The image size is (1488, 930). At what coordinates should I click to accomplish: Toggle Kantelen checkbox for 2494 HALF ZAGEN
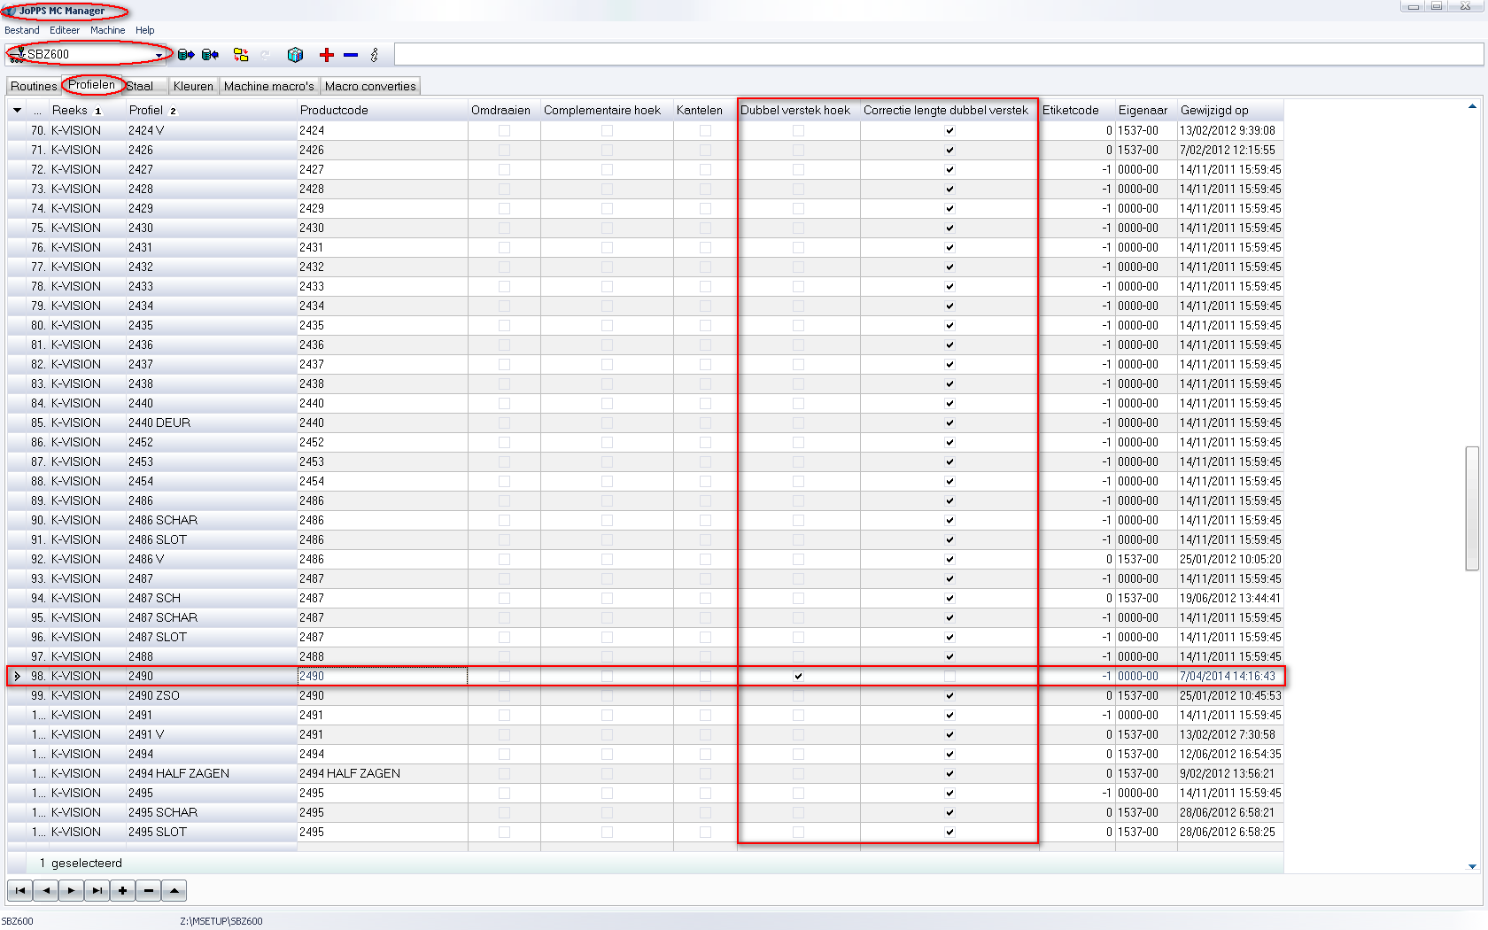[705, 773]
